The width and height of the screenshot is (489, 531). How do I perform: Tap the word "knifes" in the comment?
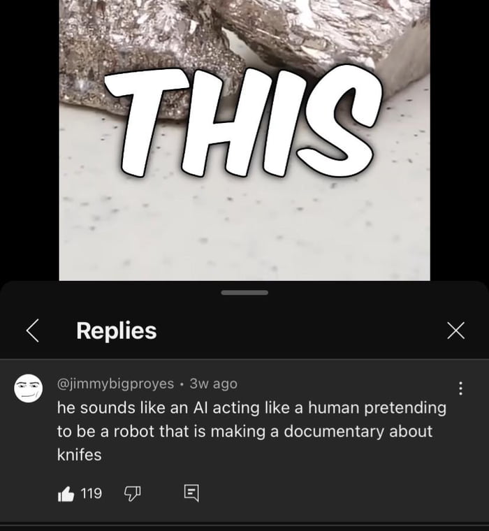[x=79, y=455]
